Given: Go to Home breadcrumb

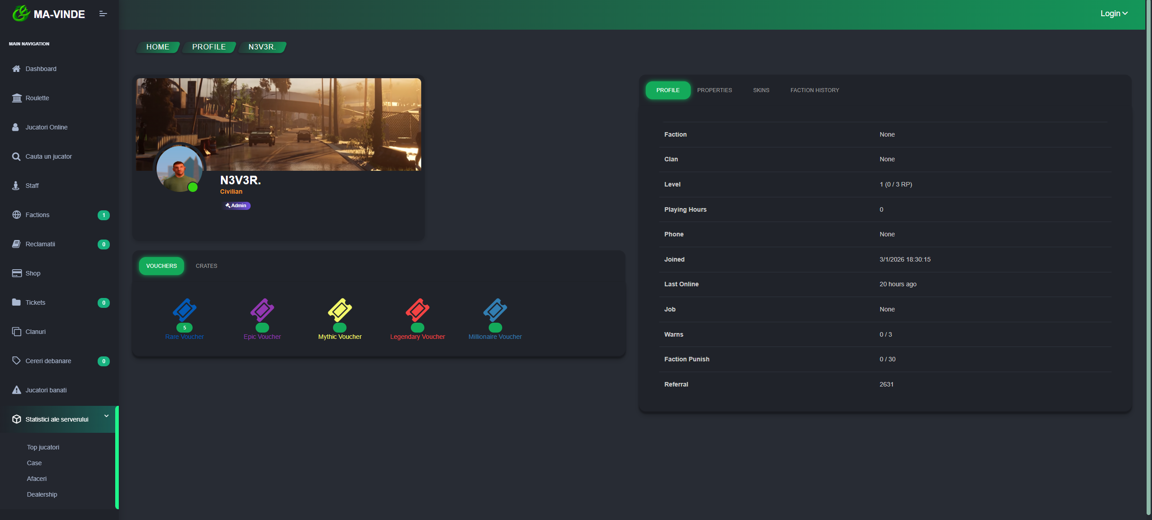Looking at the screenshot, I should click(x=157, y=47).
